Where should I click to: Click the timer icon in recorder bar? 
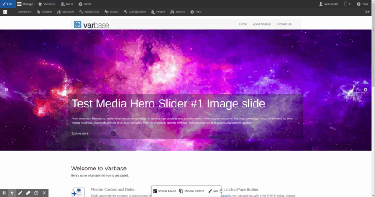coord(36,193)
